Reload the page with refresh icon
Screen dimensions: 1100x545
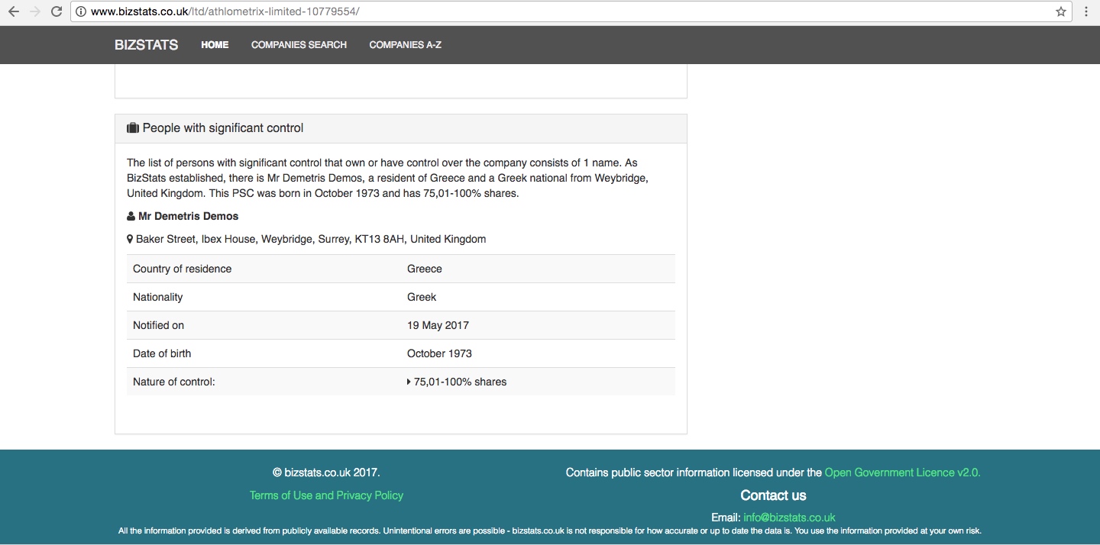coord(57,11)
